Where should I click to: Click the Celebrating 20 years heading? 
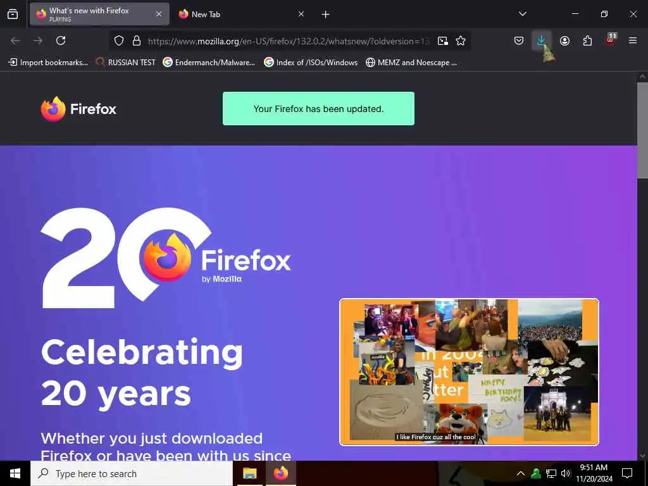click(142, 372)
